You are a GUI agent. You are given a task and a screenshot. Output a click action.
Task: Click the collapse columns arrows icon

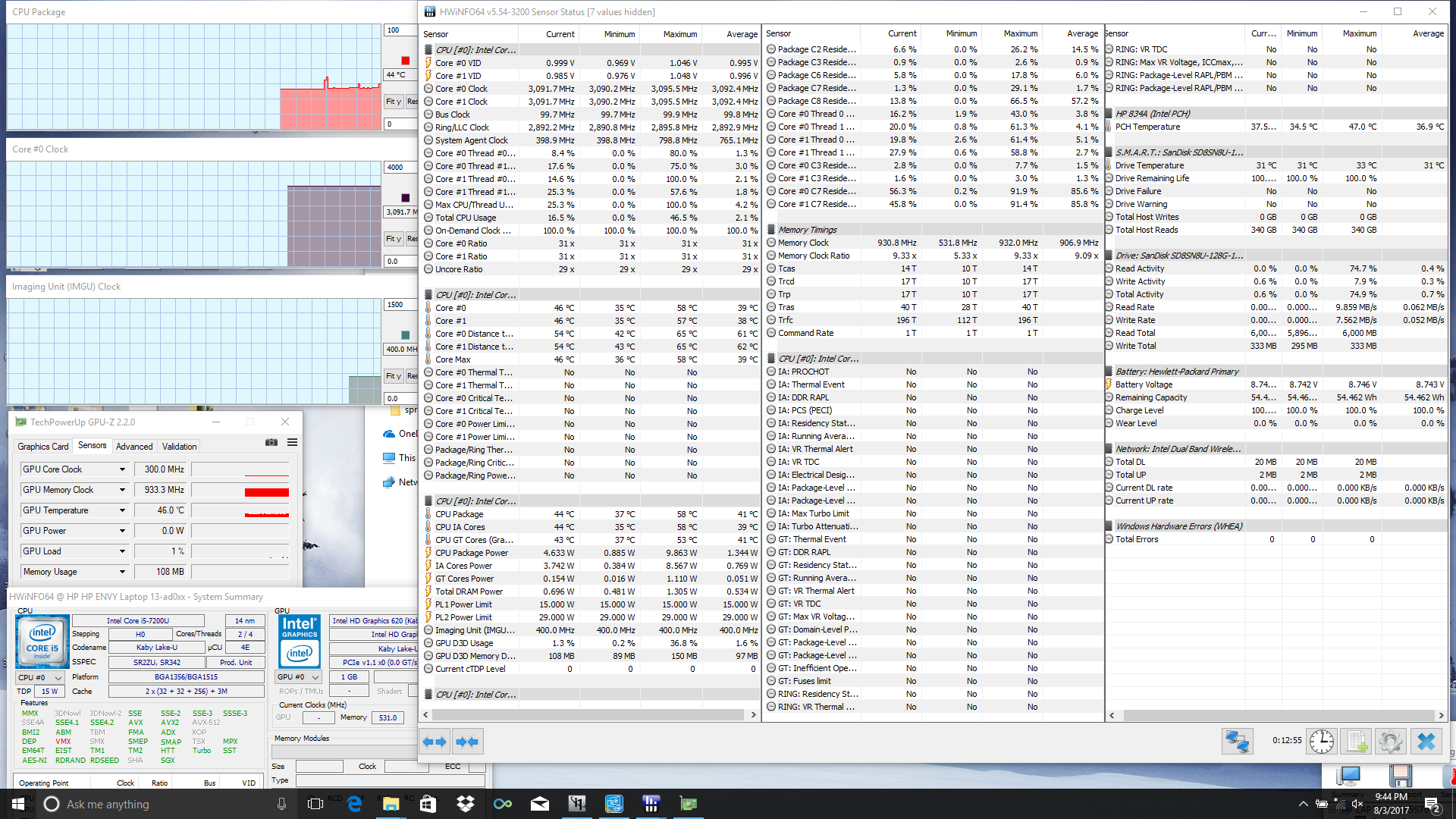pyautogui.click(x=467, y=742)
